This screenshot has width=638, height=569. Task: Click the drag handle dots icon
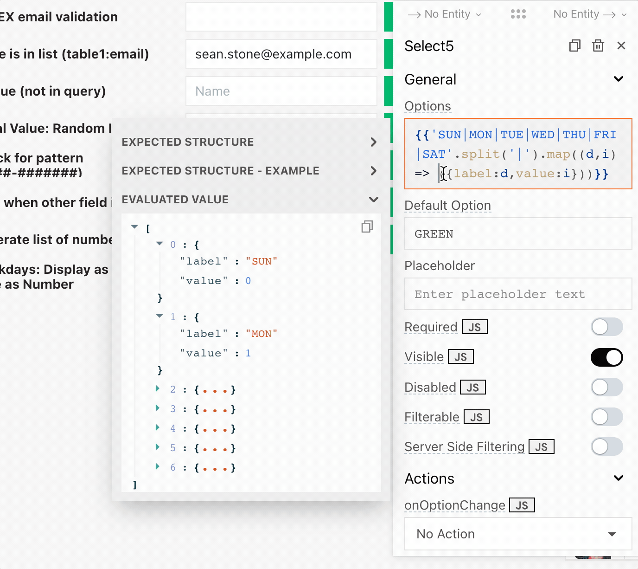(518, 14)
